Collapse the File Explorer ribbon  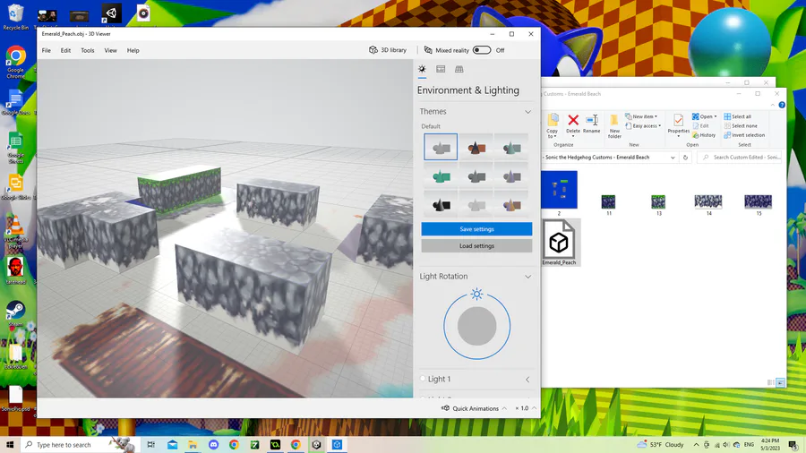[x=773, y=105]
